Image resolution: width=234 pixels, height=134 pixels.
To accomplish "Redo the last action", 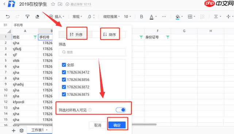I will click(18, 16).
